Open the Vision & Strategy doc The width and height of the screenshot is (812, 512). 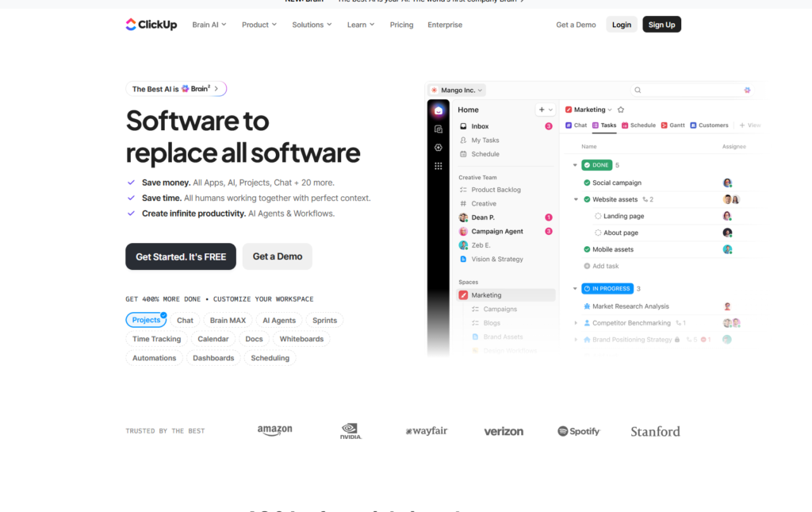[505, 259]
